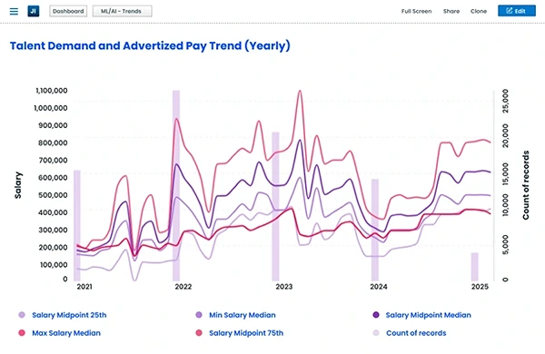Select the ML/AI - Trends breadcrumb

coord(122,11)
